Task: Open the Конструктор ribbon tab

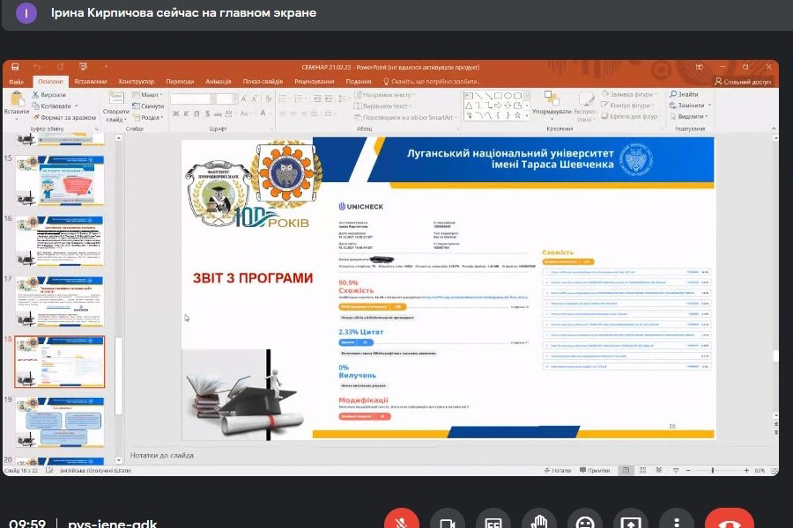Action: 137,81
